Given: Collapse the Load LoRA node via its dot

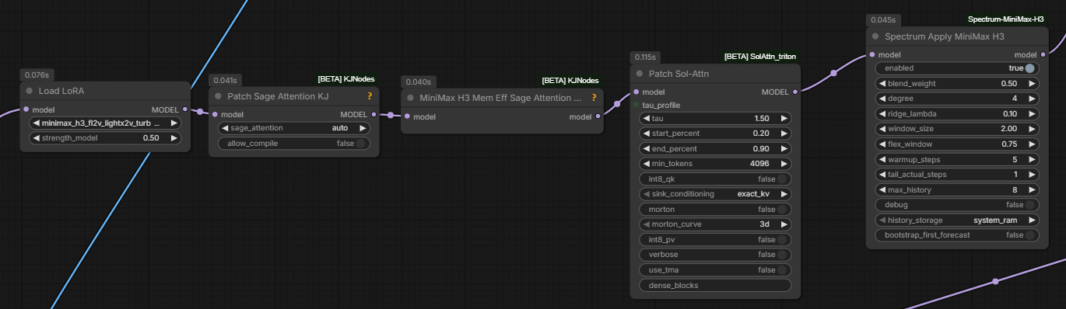Looking at the screenshot, I should click(x=29, y=91).
